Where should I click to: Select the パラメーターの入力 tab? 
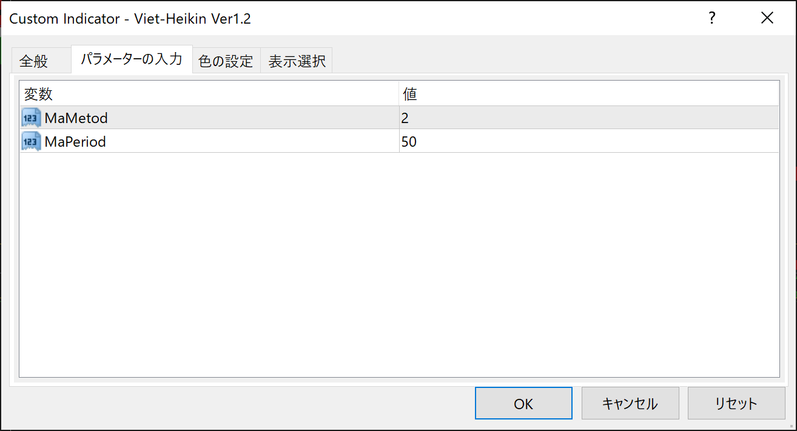132,60
